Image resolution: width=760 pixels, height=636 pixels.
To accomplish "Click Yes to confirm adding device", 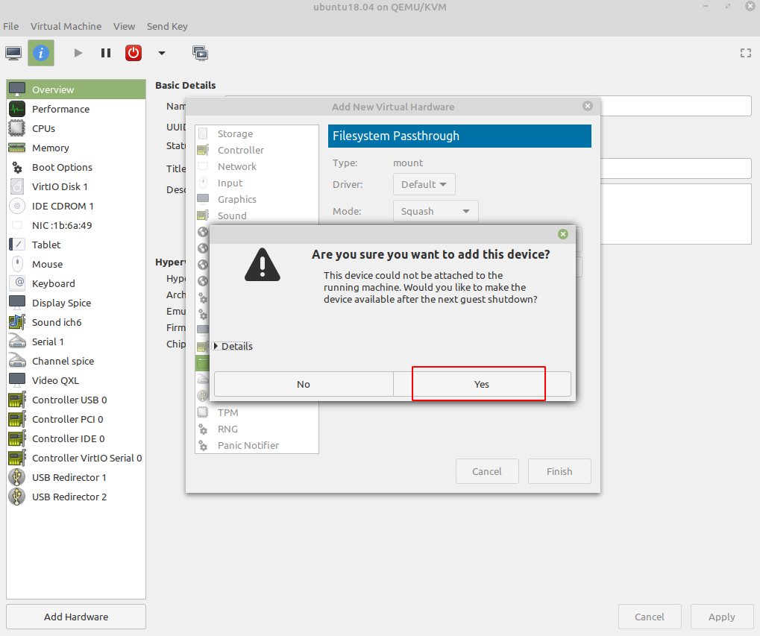I will 481,384.
